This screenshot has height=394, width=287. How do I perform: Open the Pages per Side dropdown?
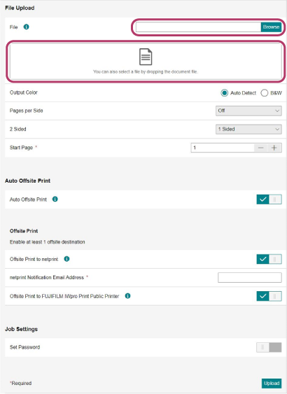point(248,111)
